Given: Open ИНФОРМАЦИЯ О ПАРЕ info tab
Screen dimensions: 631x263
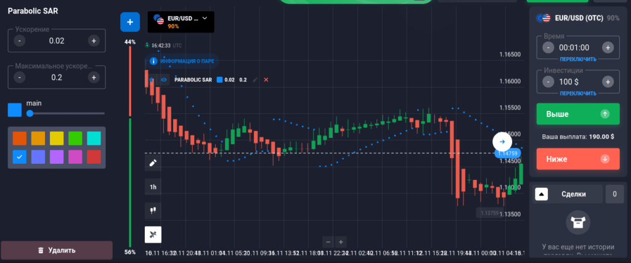Looking at the screenshot, I should click(184, 62).
